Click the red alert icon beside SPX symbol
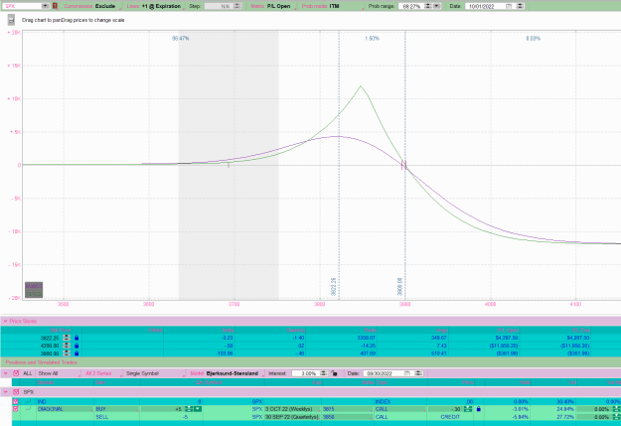621x426 pixels. [55, 6]
